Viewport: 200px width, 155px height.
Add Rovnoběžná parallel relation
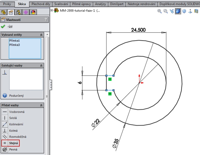[14, 137]
